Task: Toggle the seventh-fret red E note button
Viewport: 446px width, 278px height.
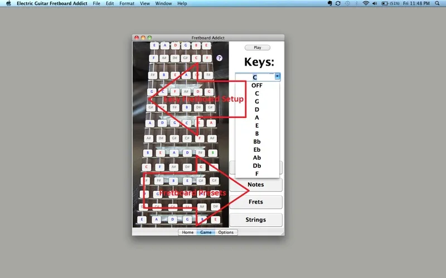Action: [x=160, y=152]
